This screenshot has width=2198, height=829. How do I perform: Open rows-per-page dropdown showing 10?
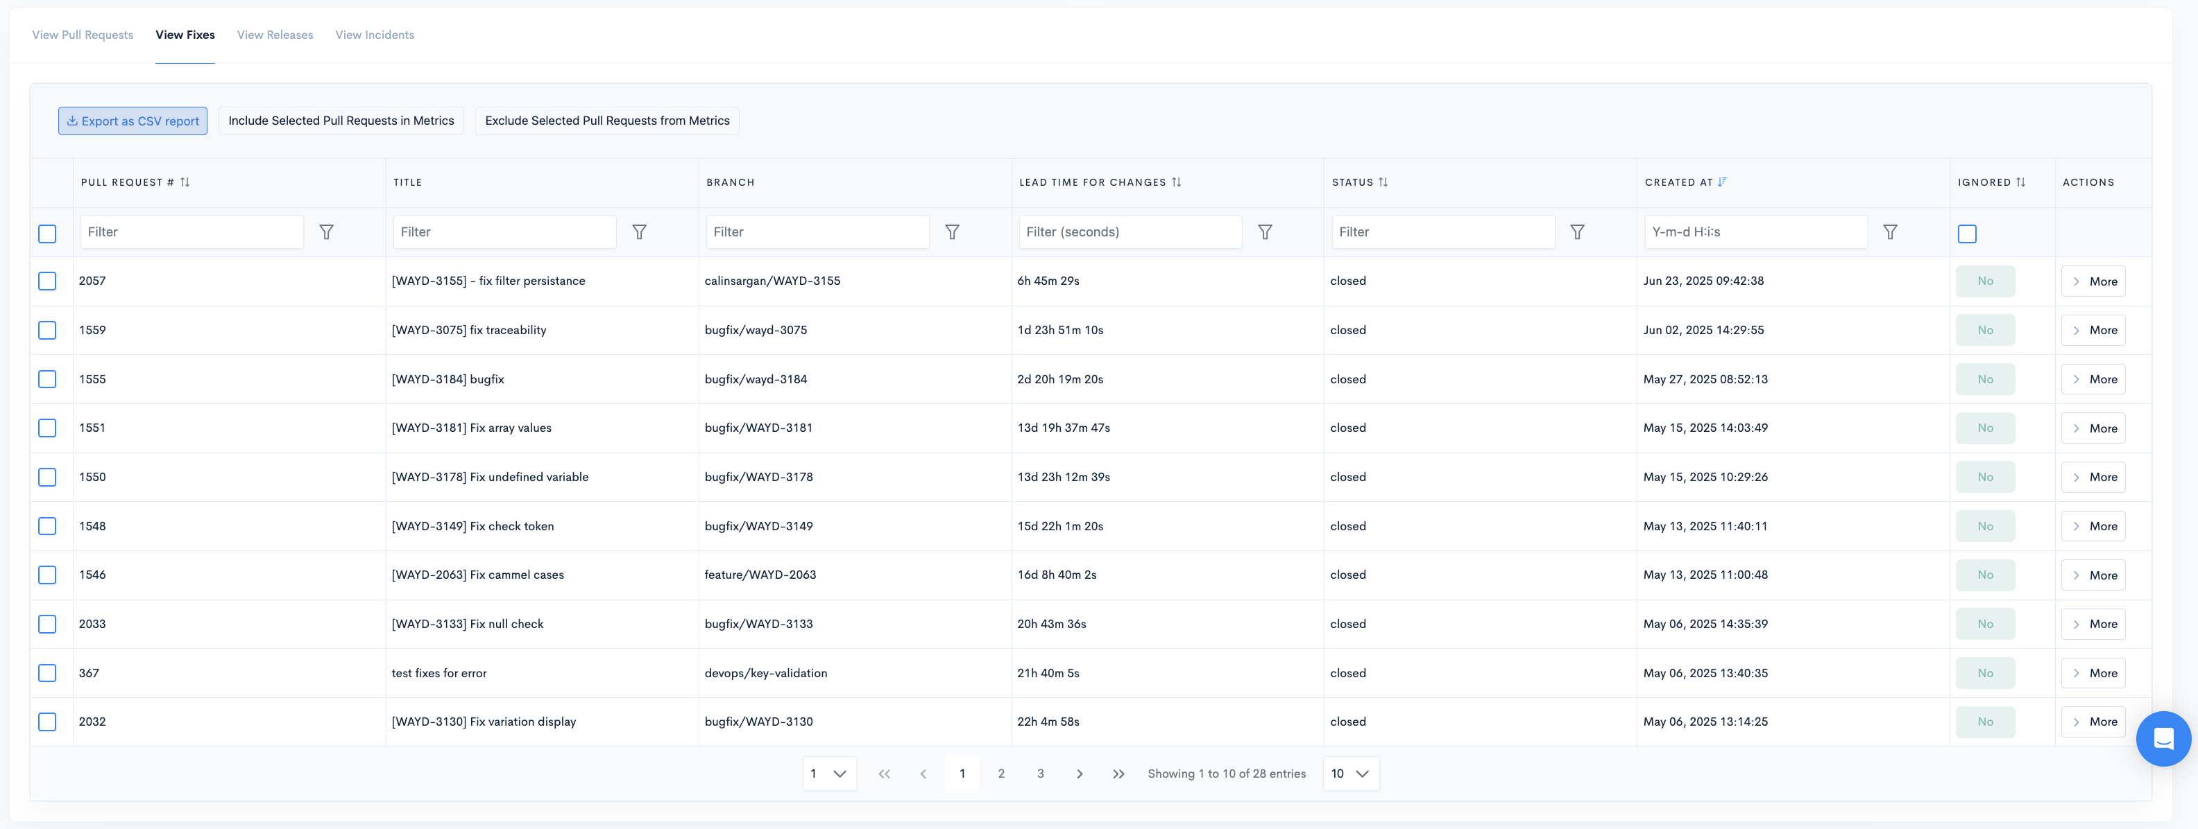(1351, 774)
